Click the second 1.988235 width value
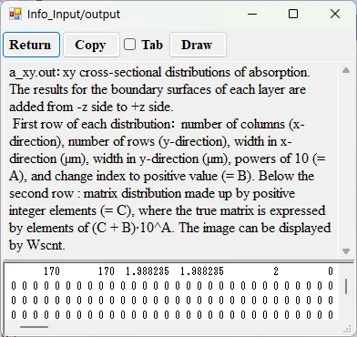Screen dimensions: 357x337 tap(202, 271)
